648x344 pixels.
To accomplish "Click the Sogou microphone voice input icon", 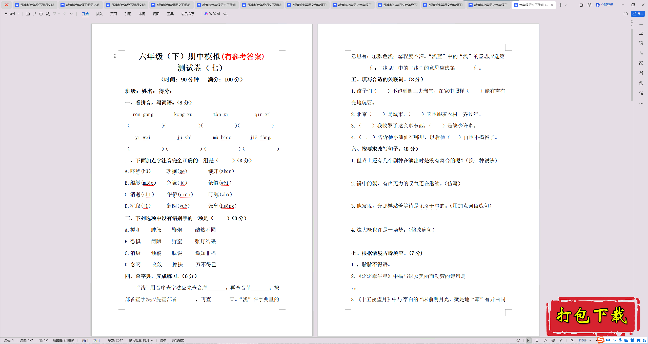I will 620,340.
